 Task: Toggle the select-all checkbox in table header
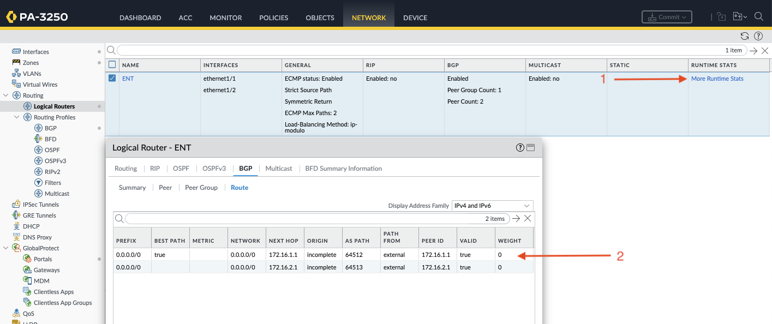pos(112,64)
